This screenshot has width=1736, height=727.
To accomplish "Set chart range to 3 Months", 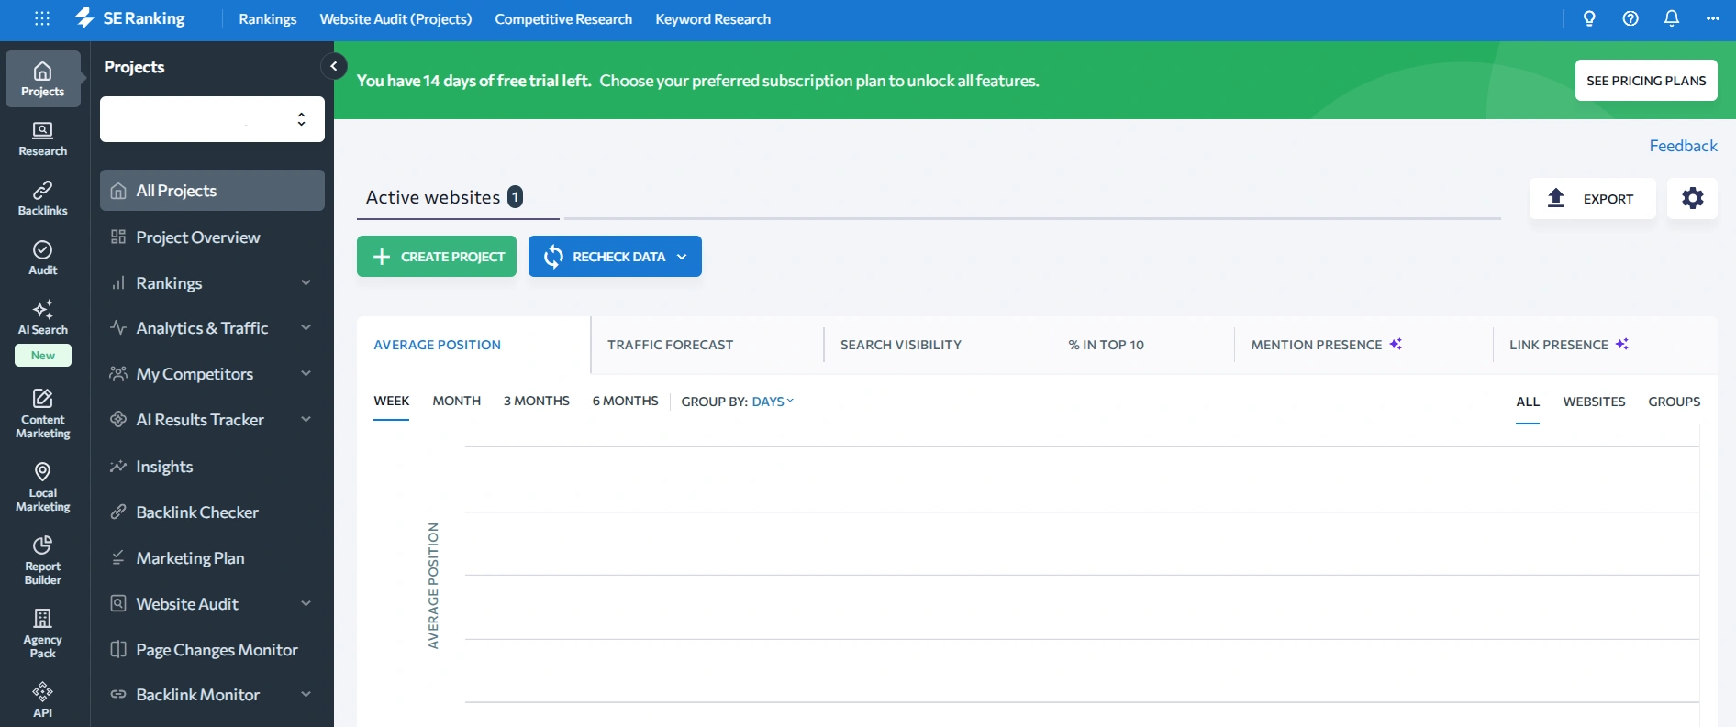I will pos(537,402).
